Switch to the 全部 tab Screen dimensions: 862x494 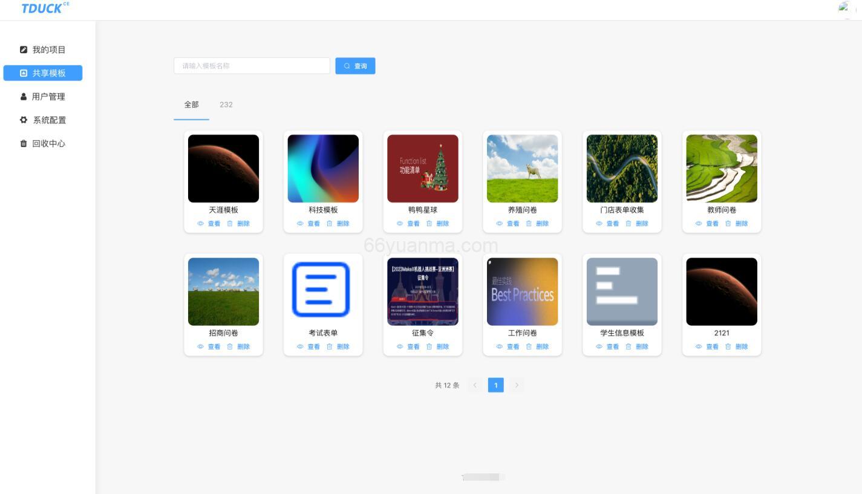192,104
